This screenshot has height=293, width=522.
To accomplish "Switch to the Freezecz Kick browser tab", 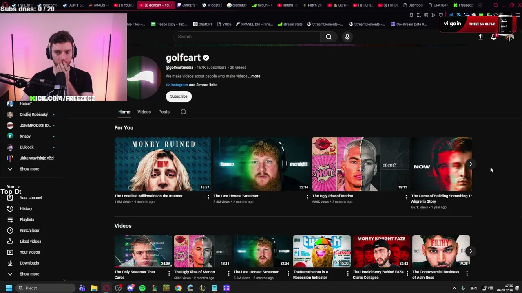I will [463, 5].
